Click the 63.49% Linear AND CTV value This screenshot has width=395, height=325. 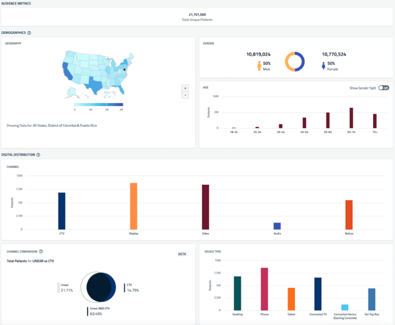tap(96, 314)
